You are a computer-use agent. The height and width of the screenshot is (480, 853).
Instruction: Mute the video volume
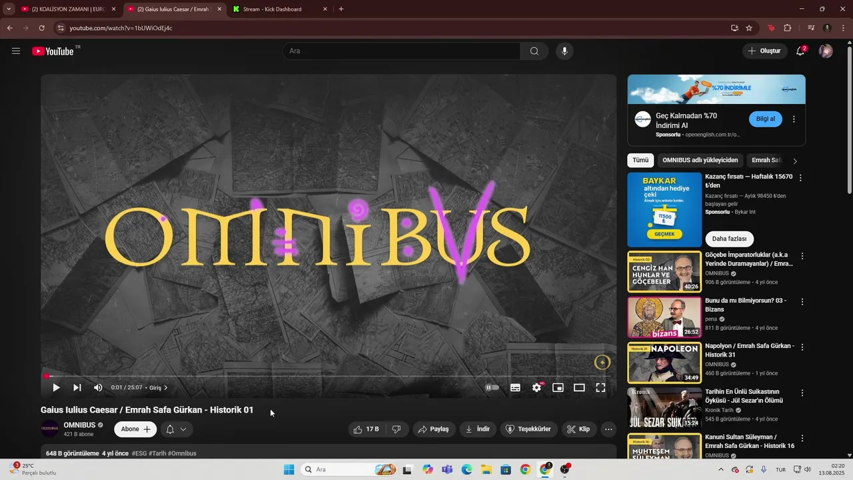[x=98, y=387]
